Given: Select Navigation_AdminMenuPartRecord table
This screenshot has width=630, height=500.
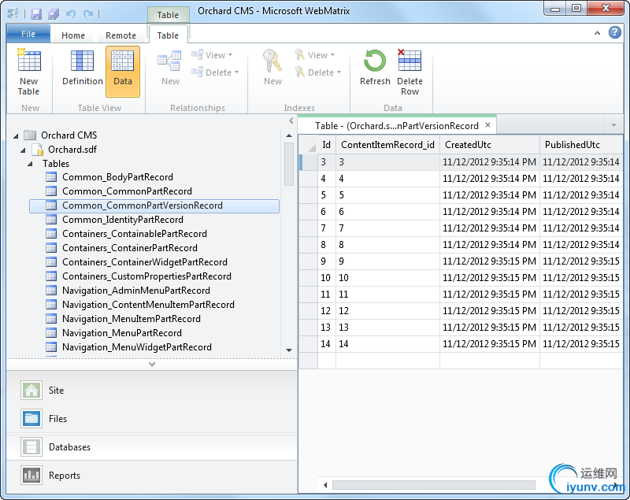Looking at the screenshot, I should [x=135, y=291].
